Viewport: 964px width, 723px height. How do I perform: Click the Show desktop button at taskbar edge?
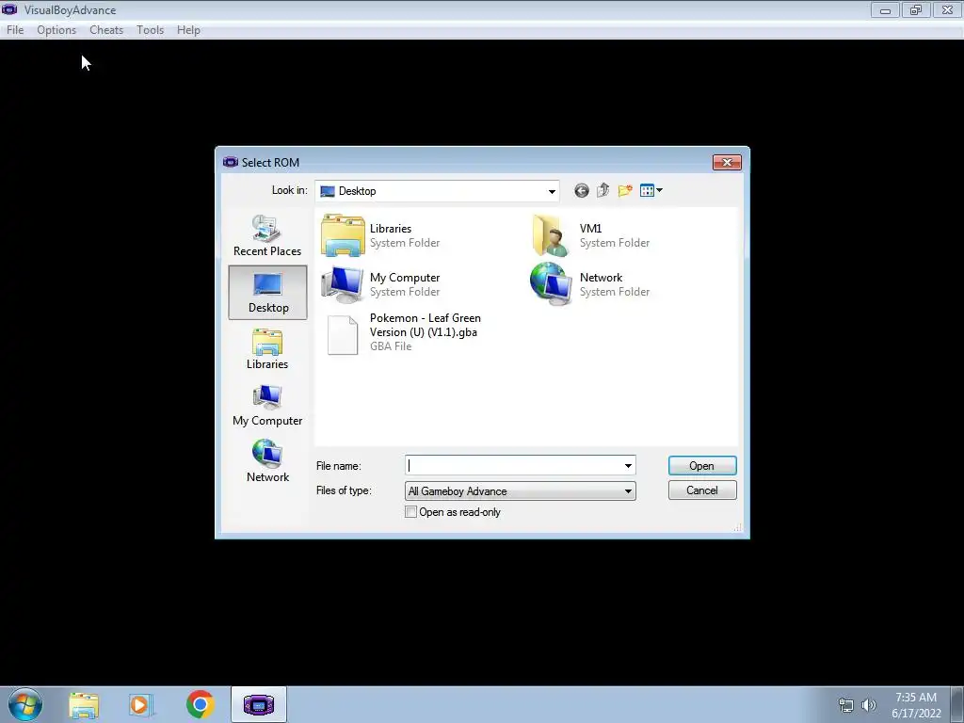coord(957,704)
